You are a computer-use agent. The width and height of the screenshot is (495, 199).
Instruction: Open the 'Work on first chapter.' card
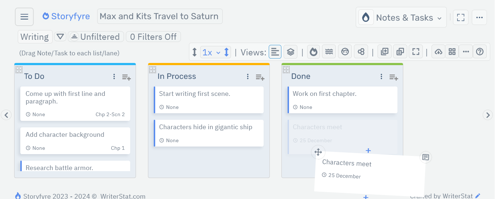click(x=342, y=100)
